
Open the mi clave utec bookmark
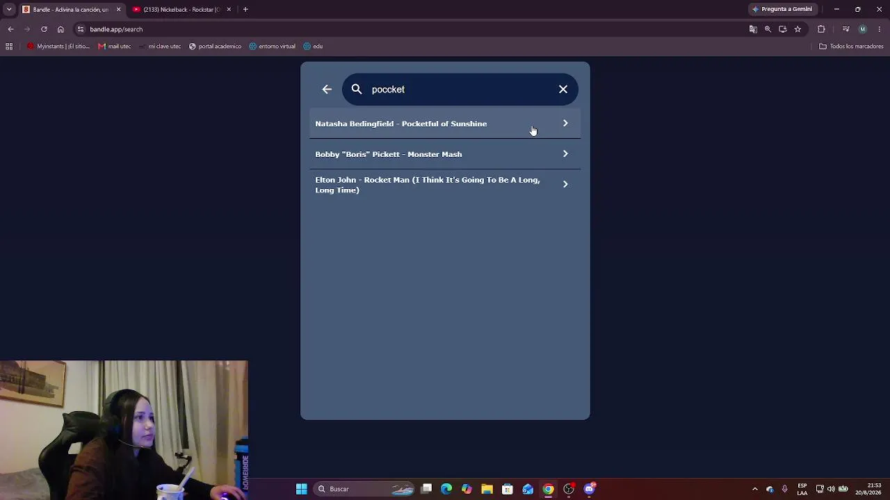(x=160, y=47)
